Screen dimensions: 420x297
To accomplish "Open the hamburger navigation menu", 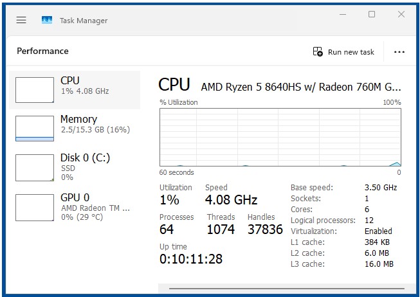I will (21, 20).
